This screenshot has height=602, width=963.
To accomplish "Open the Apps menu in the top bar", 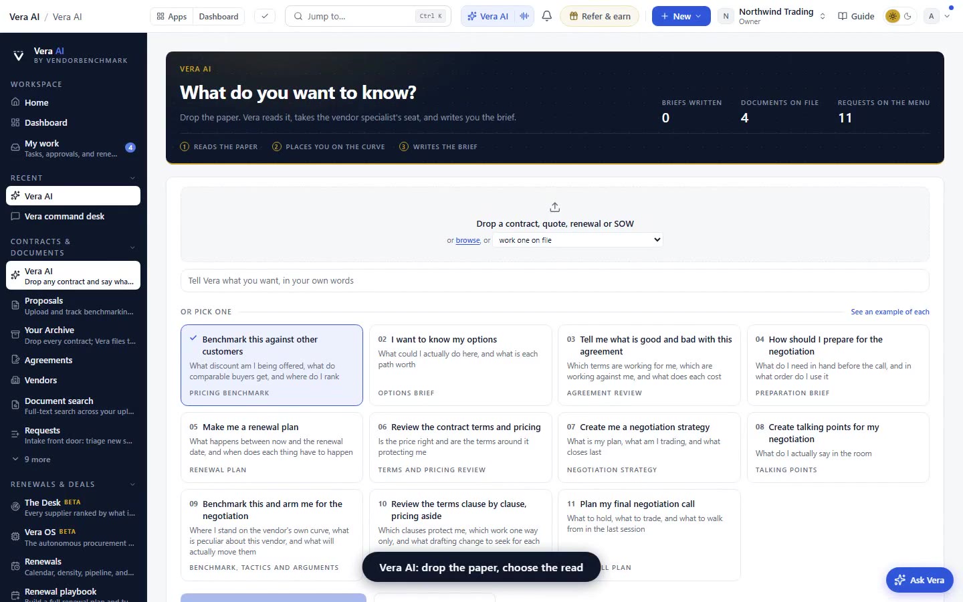I will (172, 16).
